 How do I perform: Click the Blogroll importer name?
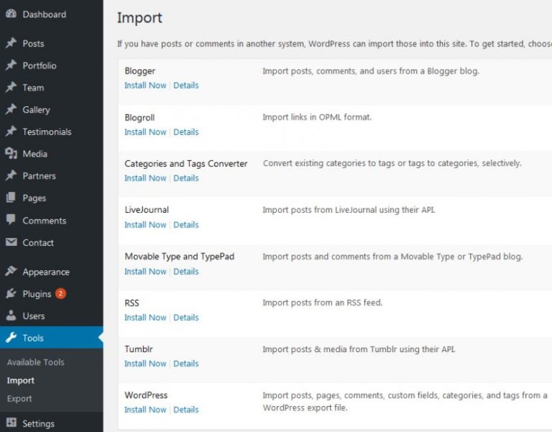click(x=139, y=118)
